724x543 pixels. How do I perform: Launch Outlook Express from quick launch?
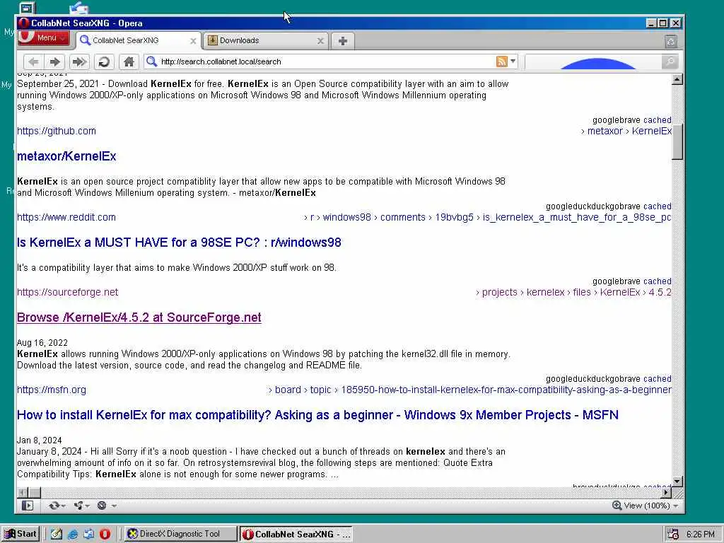click(88, 534)
